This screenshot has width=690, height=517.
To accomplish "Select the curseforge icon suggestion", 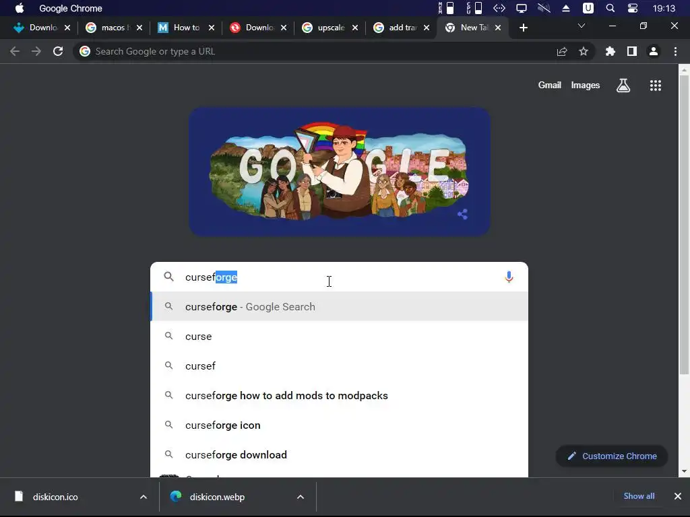I will (340, 425).
